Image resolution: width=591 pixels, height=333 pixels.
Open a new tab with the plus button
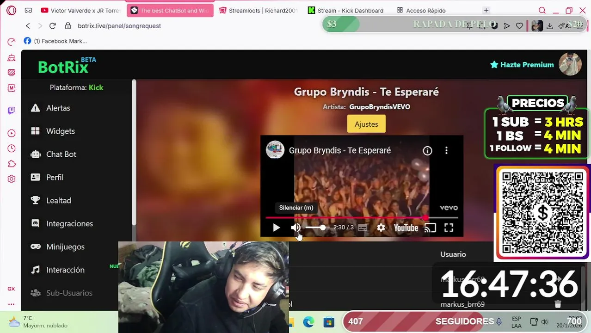point(486,10)
